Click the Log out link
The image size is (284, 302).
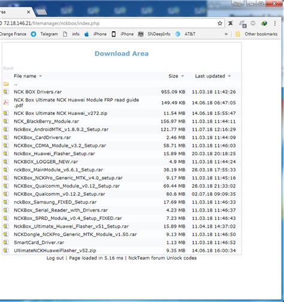(55, 258)
